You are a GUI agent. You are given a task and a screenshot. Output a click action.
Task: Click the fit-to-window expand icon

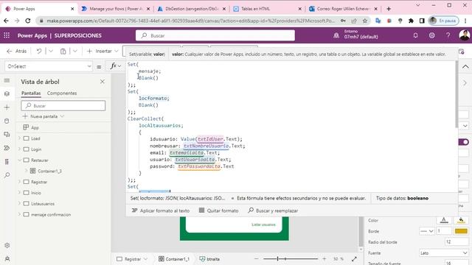(354, 258)
